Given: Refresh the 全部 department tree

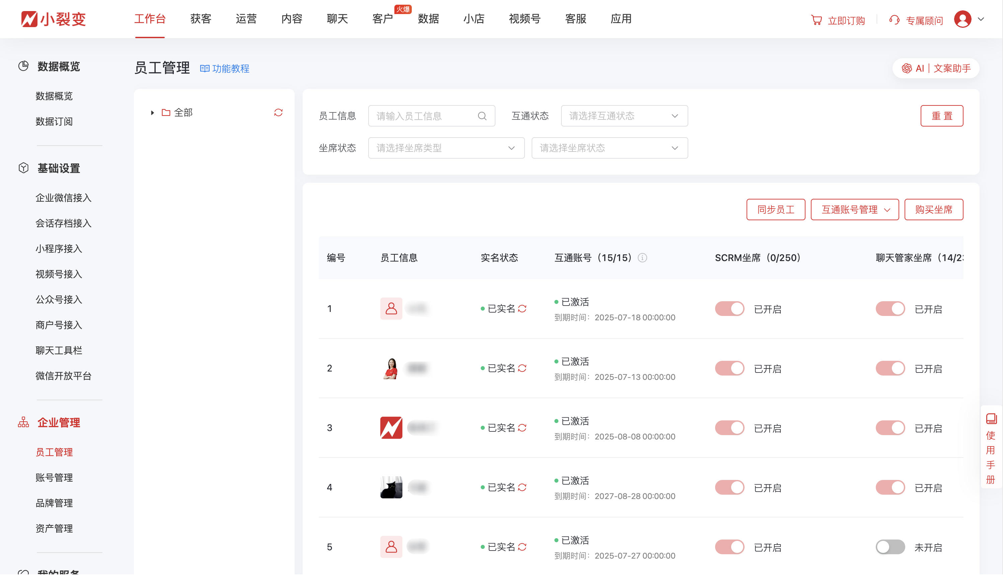Looking at the screenshot, I should point(278,112).
